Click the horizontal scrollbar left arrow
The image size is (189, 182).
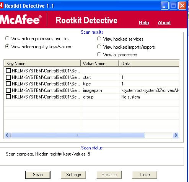pyautogui.click(x=7, y=135)
